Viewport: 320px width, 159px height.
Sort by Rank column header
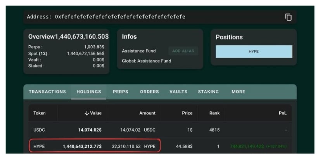214,113
